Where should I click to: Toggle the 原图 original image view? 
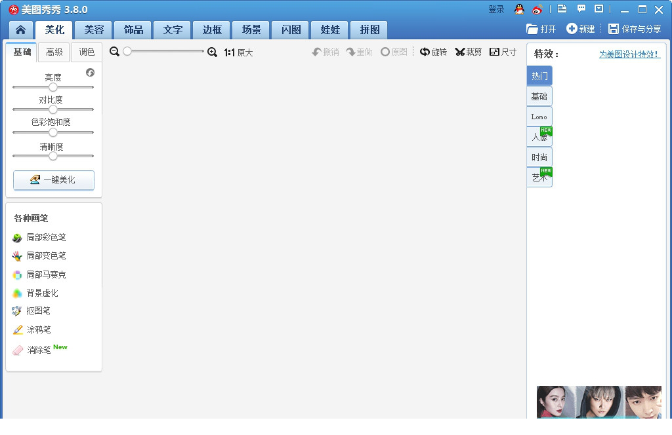[x=394, y=52]
